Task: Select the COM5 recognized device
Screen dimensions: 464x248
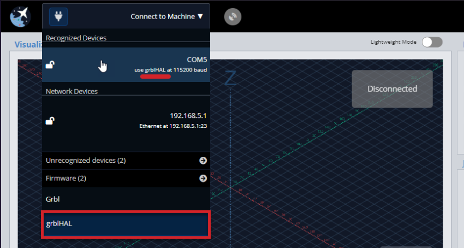Action: pos(126,64)
